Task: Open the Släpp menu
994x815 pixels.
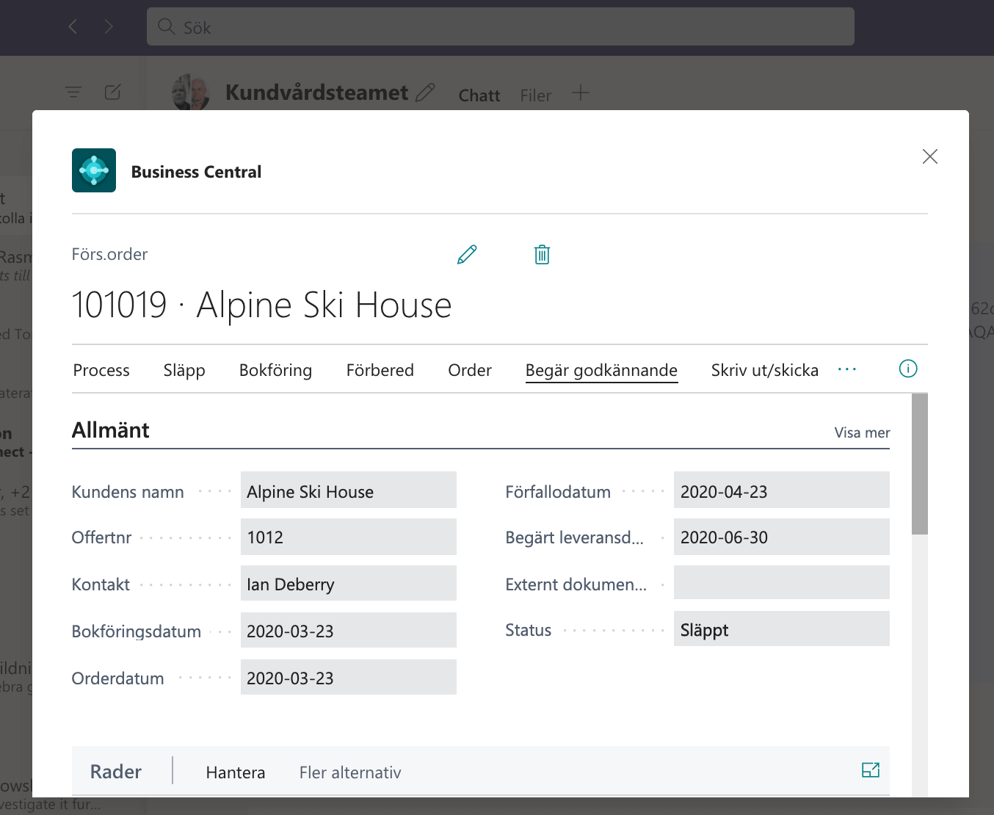Action: point(184,370)
